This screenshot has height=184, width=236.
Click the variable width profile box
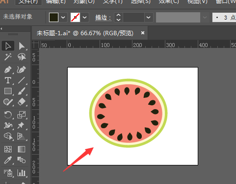(178, 17)
